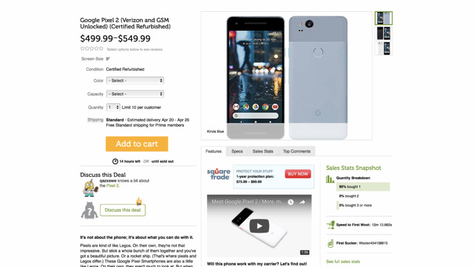Switch to the Specs tab
This screenshot has height=267, width=474.
[237, 151]
